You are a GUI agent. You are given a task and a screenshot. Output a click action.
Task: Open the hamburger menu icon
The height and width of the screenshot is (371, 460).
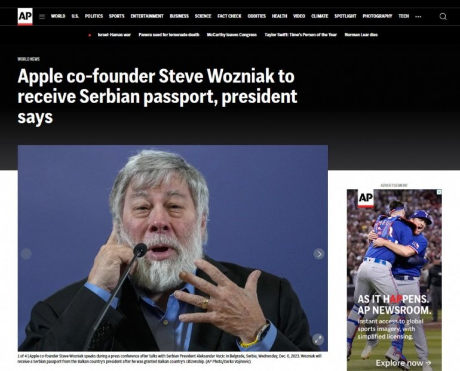click(42, 17)
